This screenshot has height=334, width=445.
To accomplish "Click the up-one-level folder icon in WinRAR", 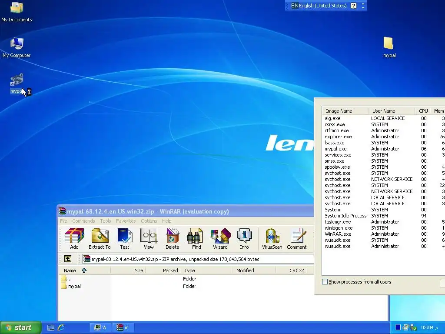I will coord(67,259).
